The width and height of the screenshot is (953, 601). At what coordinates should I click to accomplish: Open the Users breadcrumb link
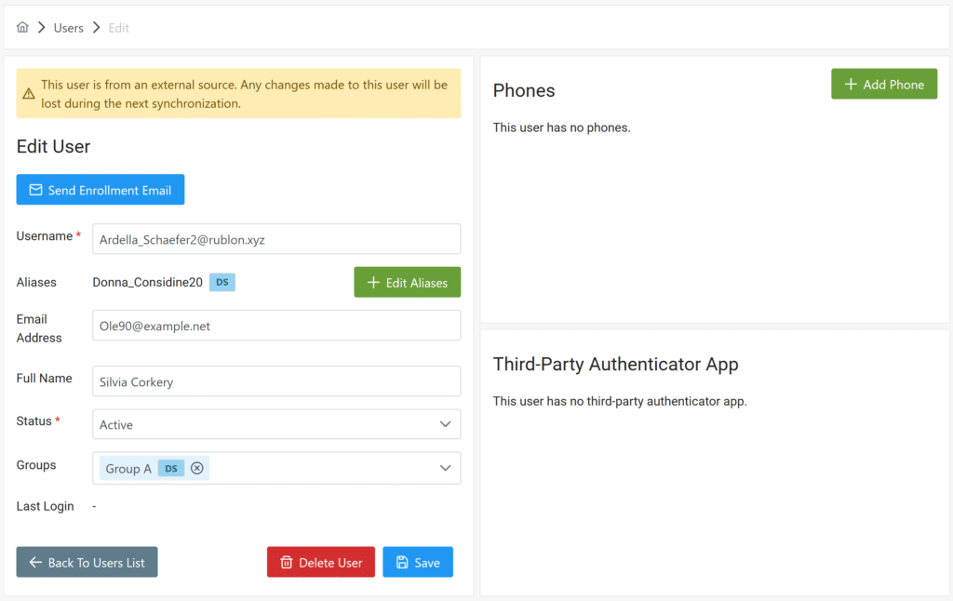[68, 27]
